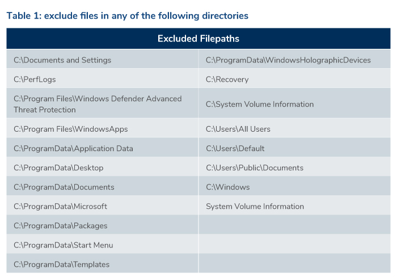Select the C:\ProgramData\Start Menu cell
Viewport: 397px width, 277px height.
(102, 245)
